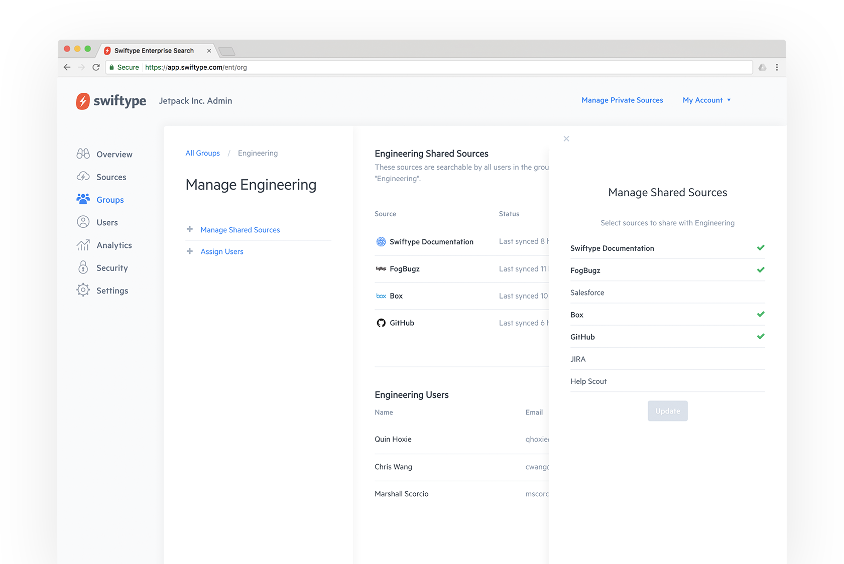Click the Users person icon in sidebar
The image size is (844, 564).
(83, 222)
